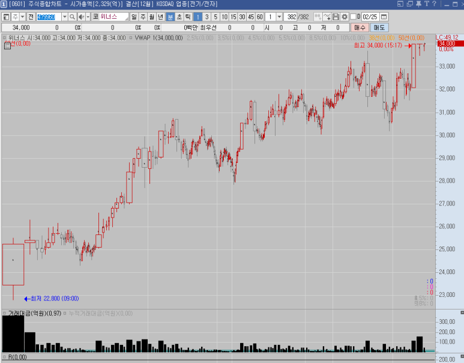The width and height of the screenshot is (464, 363).
Task: Toggle the 위너스 price series legend marker
Action: pyautogui.click(x=4, y=38)
